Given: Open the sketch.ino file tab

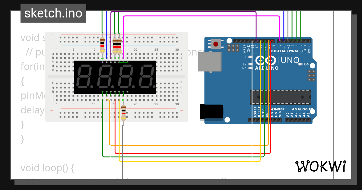Looking at the screenshot, I should [53, 13].
